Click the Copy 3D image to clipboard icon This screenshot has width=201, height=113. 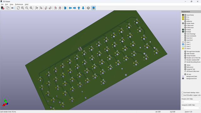click(8, 8)
